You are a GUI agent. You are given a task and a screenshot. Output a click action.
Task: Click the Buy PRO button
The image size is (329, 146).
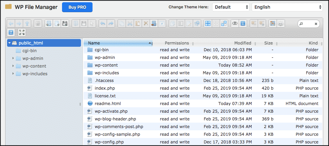(77, 7)
